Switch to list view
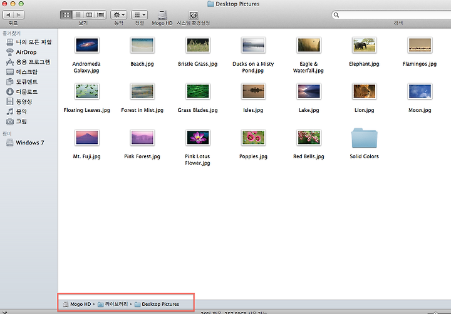 click(78, 14)
